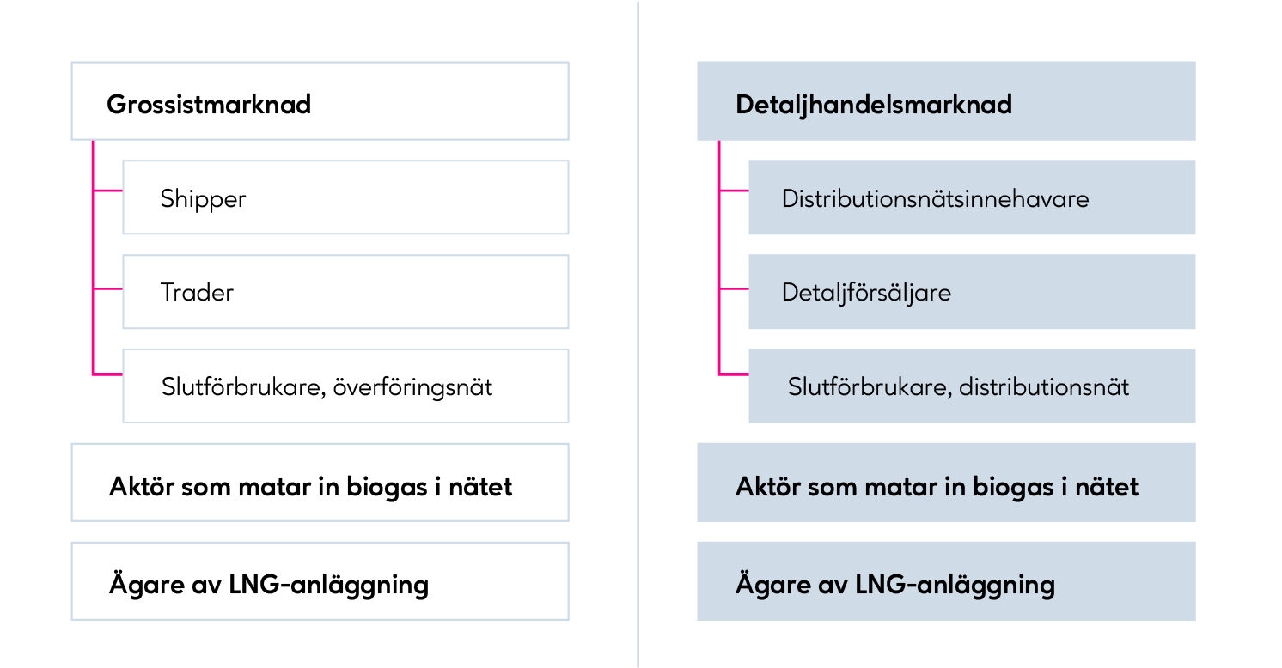The width and height of the screenshot is (1282, 668).
Task: Click pink connector branch leading to Distributionsnätsinnehavare
Action: (734, 191)
